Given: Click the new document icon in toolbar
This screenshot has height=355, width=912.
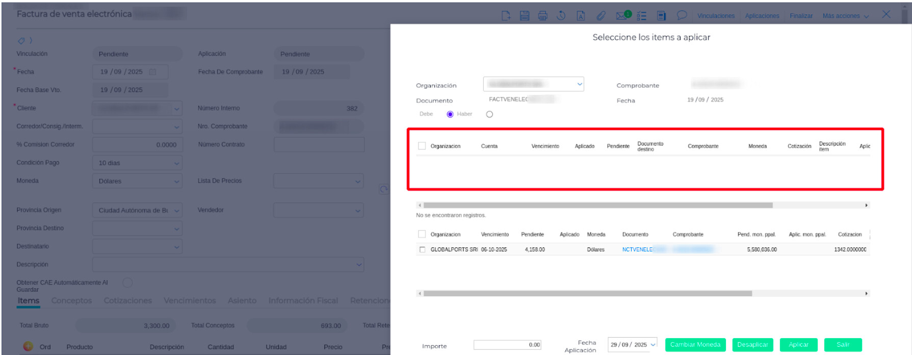Looking at the screenshot, I should click(506, 16).
